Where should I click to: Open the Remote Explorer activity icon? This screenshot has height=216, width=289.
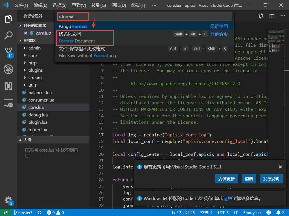tap(8, 103)
